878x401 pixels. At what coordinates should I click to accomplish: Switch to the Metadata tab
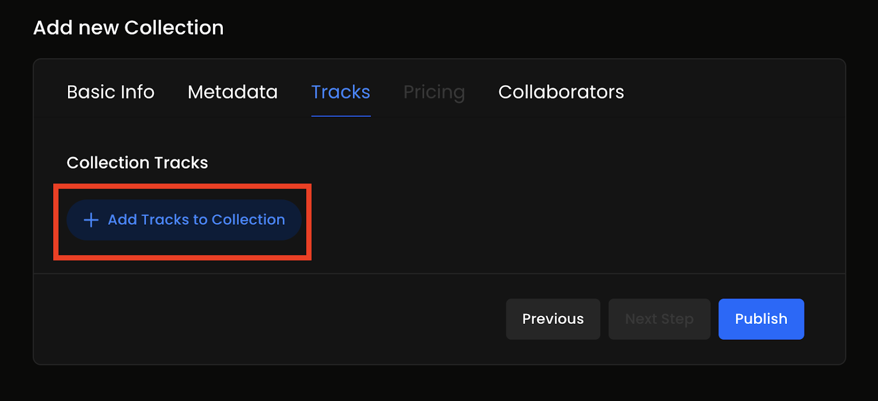tap(233, 92)
